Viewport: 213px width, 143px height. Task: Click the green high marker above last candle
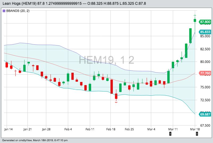195,15
